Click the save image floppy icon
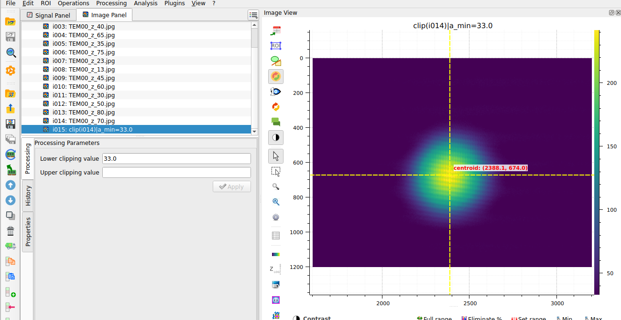This screenshot has width=621, height=320. tap(11, 124)
